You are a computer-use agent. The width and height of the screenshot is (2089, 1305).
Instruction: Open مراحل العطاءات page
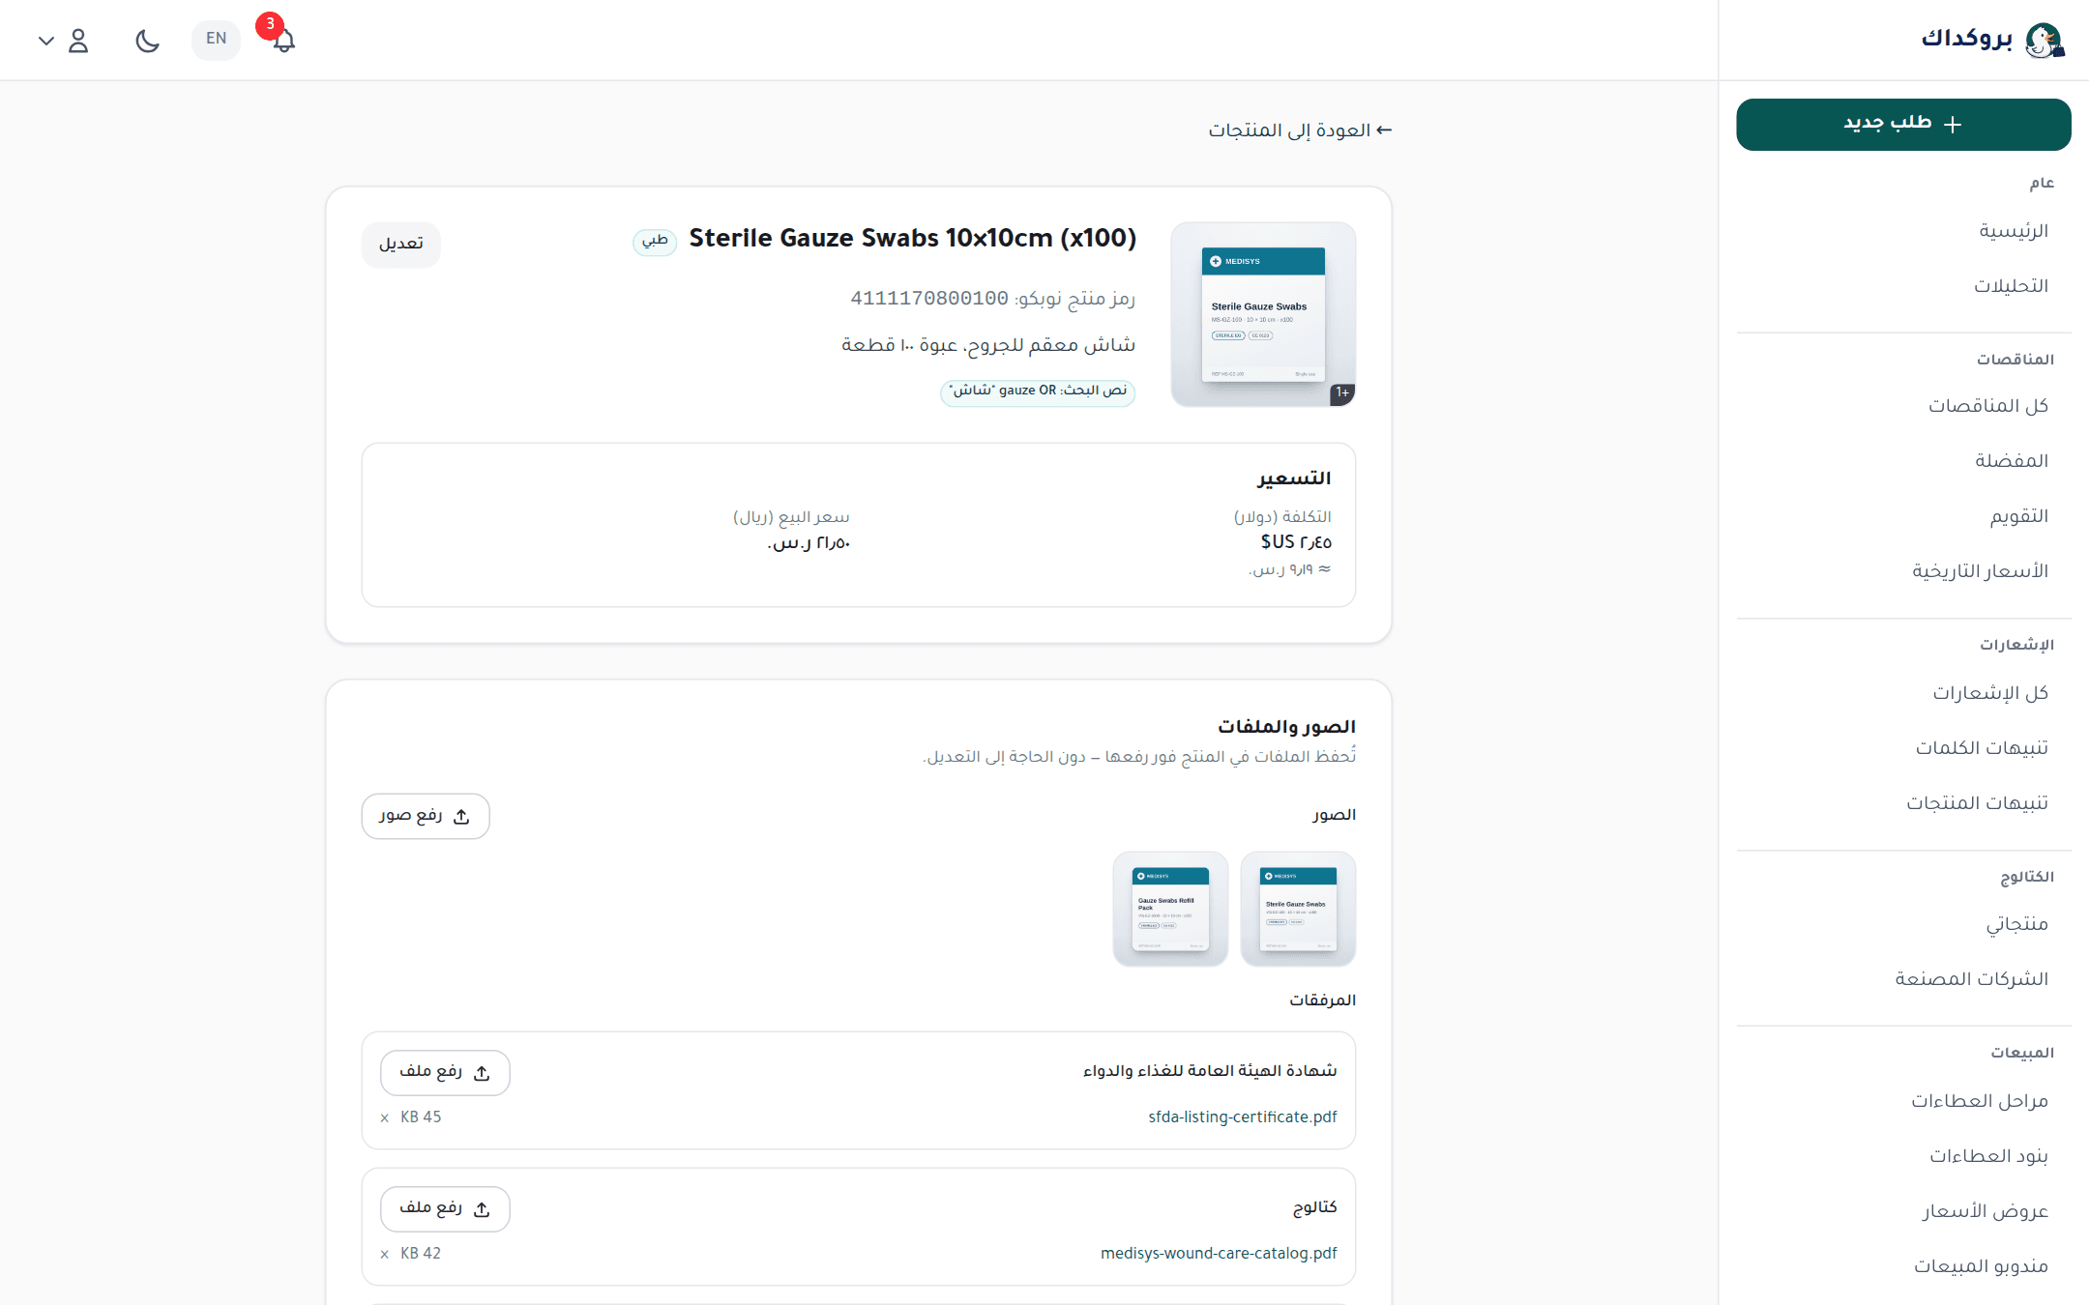[1980, 1101]
